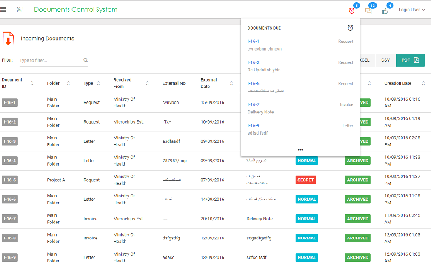Open the hamburger navigation menu

(x=3, y=10)
